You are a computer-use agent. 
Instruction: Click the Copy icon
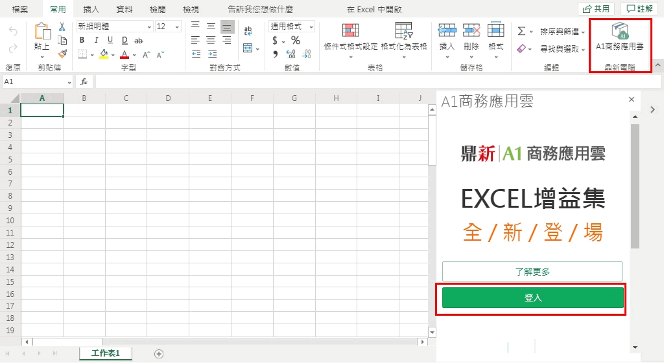pos(62,41)
